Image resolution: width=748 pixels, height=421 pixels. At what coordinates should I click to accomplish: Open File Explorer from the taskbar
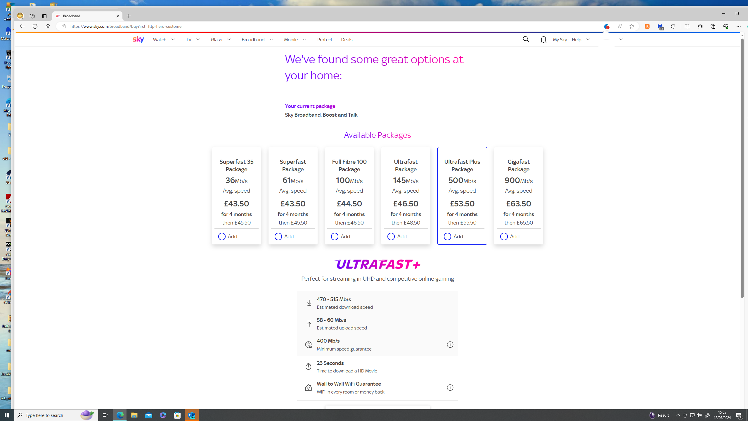134,415
